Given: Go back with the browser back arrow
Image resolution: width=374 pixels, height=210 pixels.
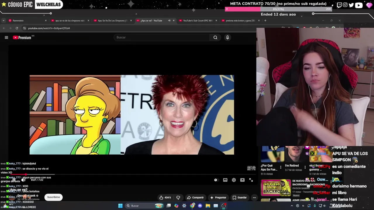Looking at the screenshot, I should pos(4,28).
